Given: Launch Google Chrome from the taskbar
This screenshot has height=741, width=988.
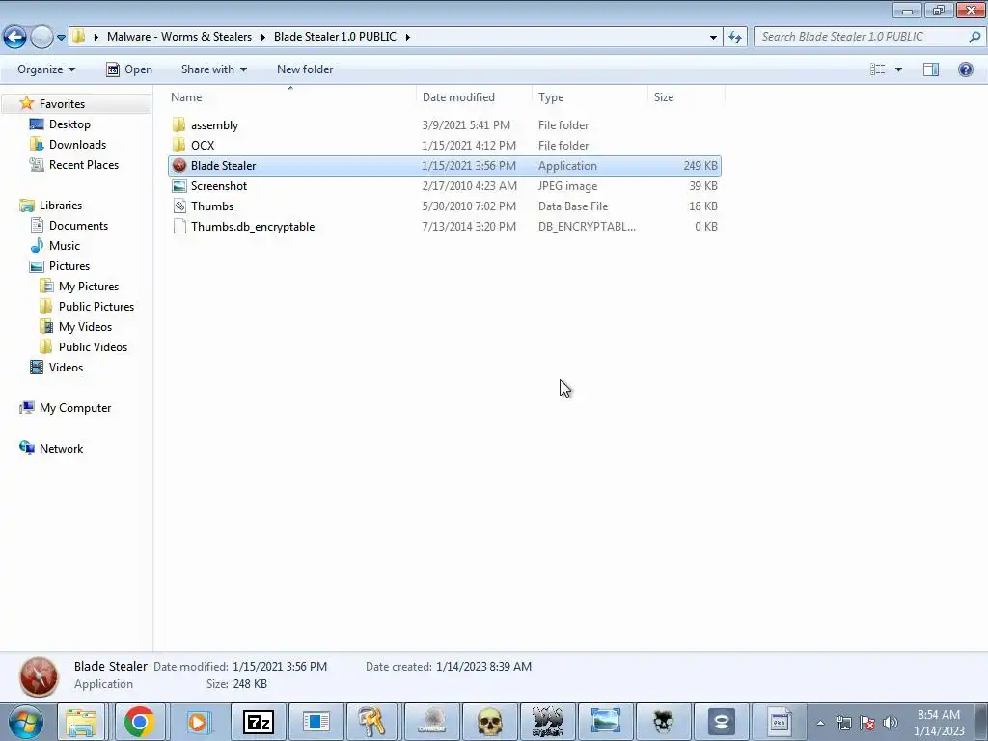Looking at the screenshot, I should (140, 722).
